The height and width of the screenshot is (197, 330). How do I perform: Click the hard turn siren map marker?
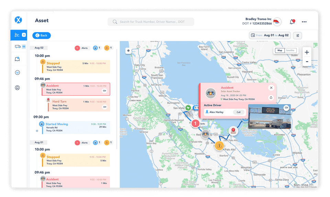coord(233,131)
